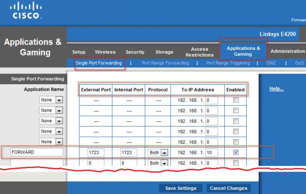Select the Single Port Forwarding subtab
Screen dimensions: 306x194
[x=99, y=63]
